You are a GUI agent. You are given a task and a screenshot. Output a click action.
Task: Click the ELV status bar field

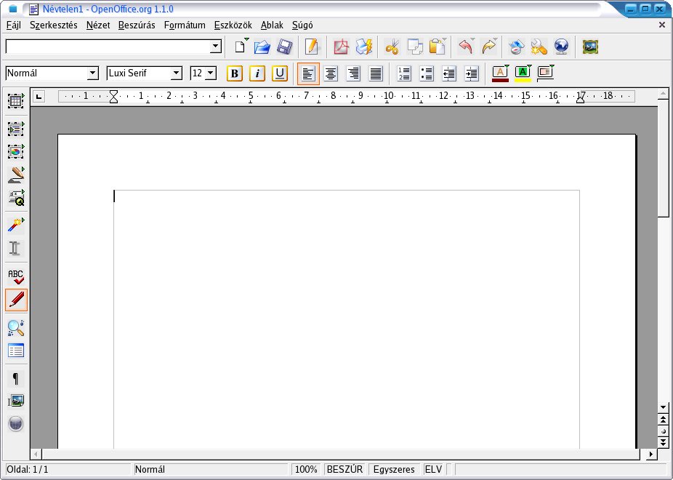point(433,469)
